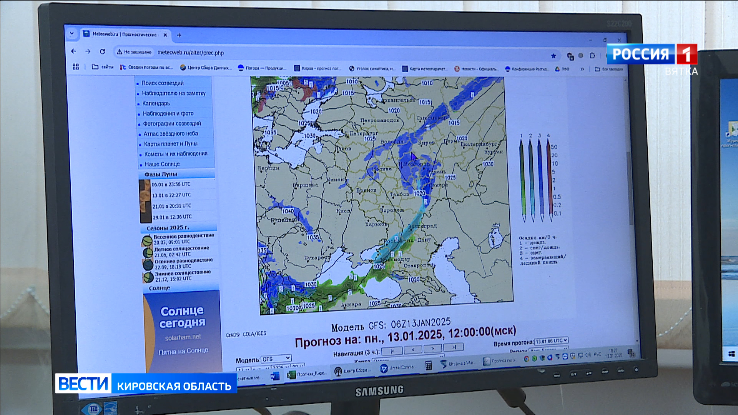Viewport: 738px width, 415px height.
Task: Click the 'Не защищено' security indicator
Action: pos(135,52)
